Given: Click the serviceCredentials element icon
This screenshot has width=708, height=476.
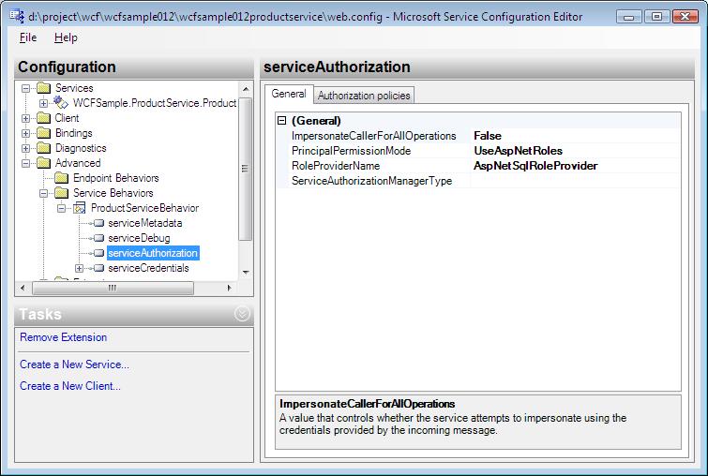Looking at the screenshot, I should (98, 268).
